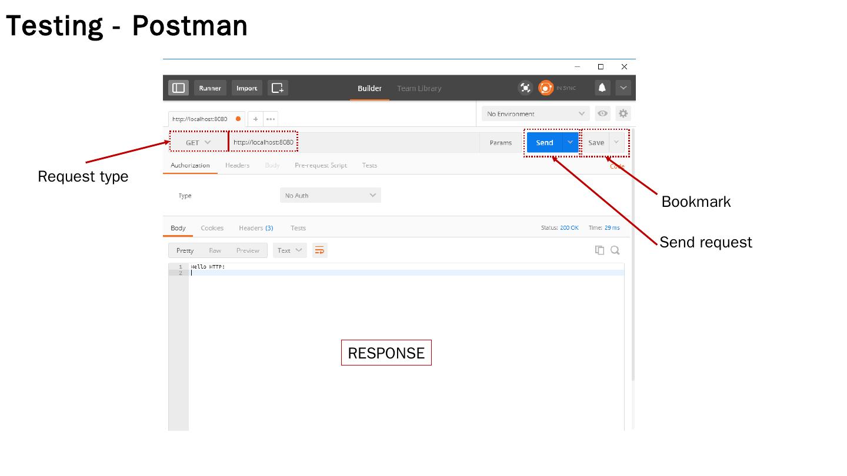
Task: Open the request Body tab
Action: tap(272, 165)
